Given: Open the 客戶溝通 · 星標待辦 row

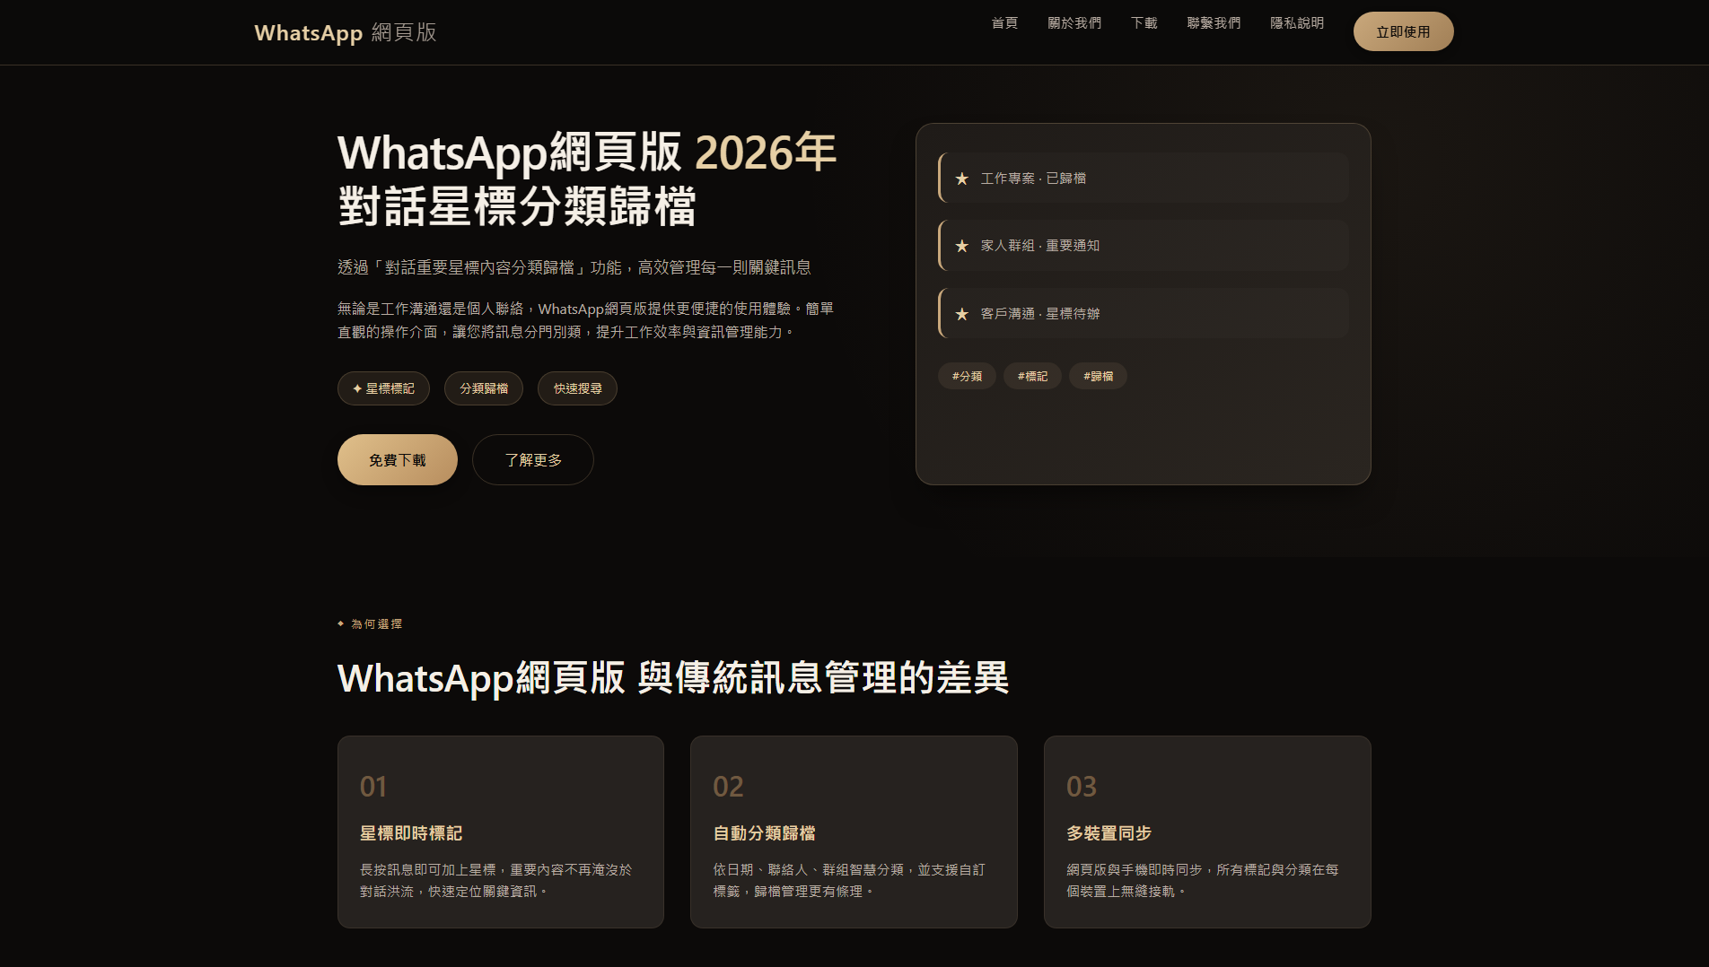Looking at the screenshot, I should 1144,313.
